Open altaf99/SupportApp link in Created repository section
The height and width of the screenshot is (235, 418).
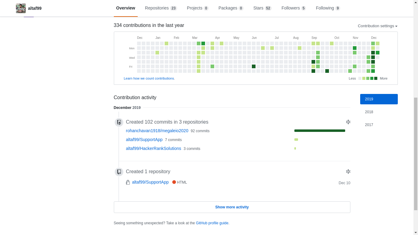pyautogui.click(x=150, y=182)
